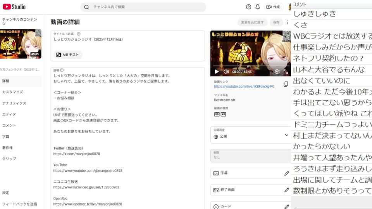Expand video preview to fullscreen

click(286, 72)
